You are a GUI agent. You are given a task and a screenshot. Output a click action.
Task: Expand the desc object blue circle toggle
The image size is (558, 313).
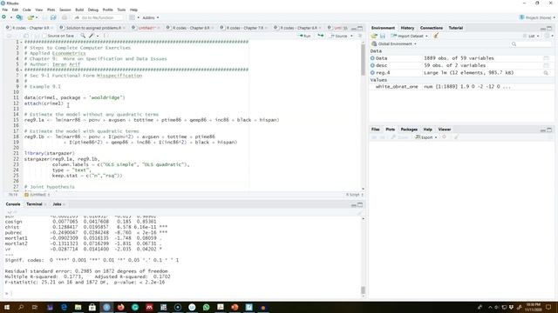[372, 65]
